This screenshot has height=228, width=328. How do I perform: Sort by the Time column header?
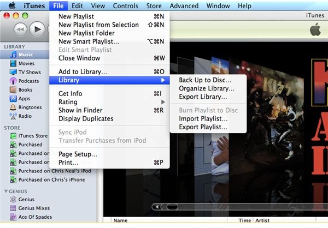(241, 220)
